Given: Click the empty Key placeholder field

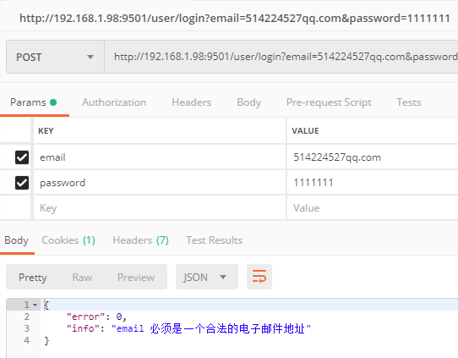Looking at the screenshot, I should coord(160,208).
